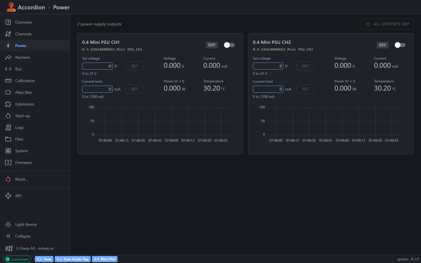Screen dimensions: 421x263
Task: Open System via its chip icon
Action: (8, 151)
